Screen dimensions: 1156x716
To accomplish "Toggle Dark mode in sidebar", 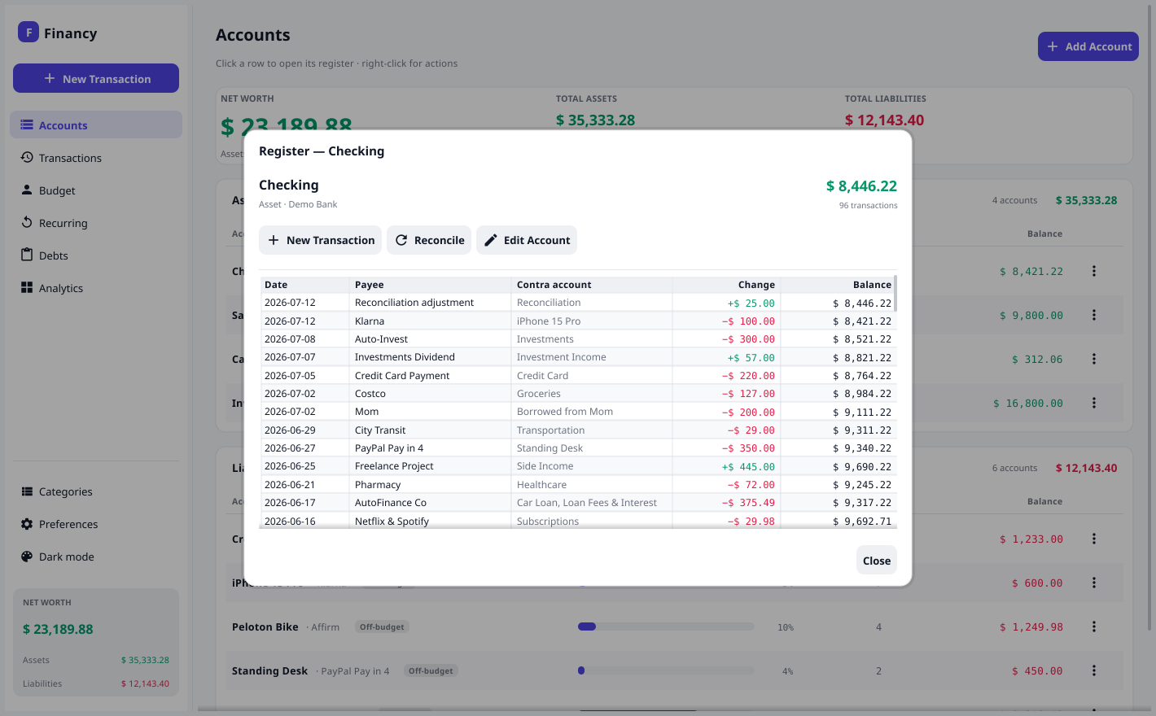I will click(96, 557).
